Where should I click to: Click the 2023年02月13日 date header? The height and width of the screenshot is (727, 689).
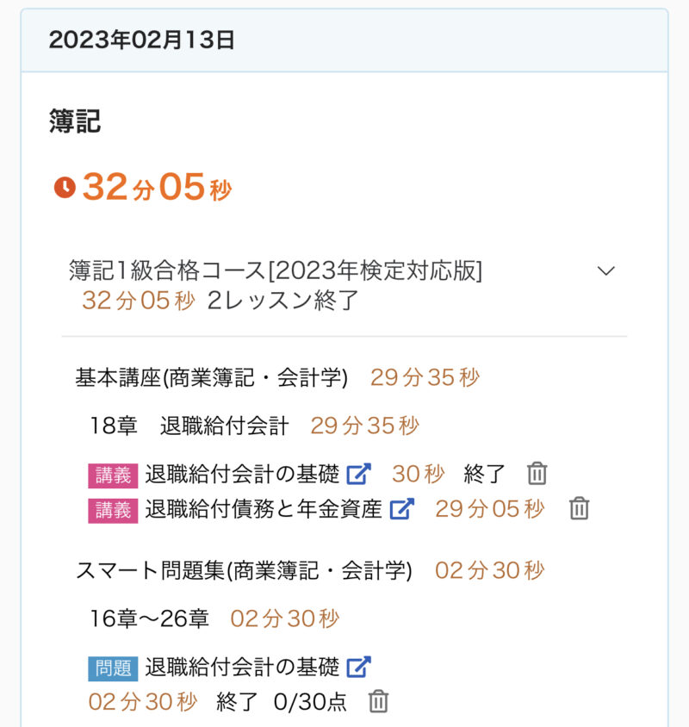142,40
